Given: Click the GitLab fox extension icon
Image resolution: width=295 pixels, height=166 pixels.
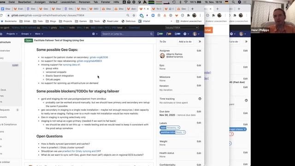Looking at the screenshot, I should 177,15.
